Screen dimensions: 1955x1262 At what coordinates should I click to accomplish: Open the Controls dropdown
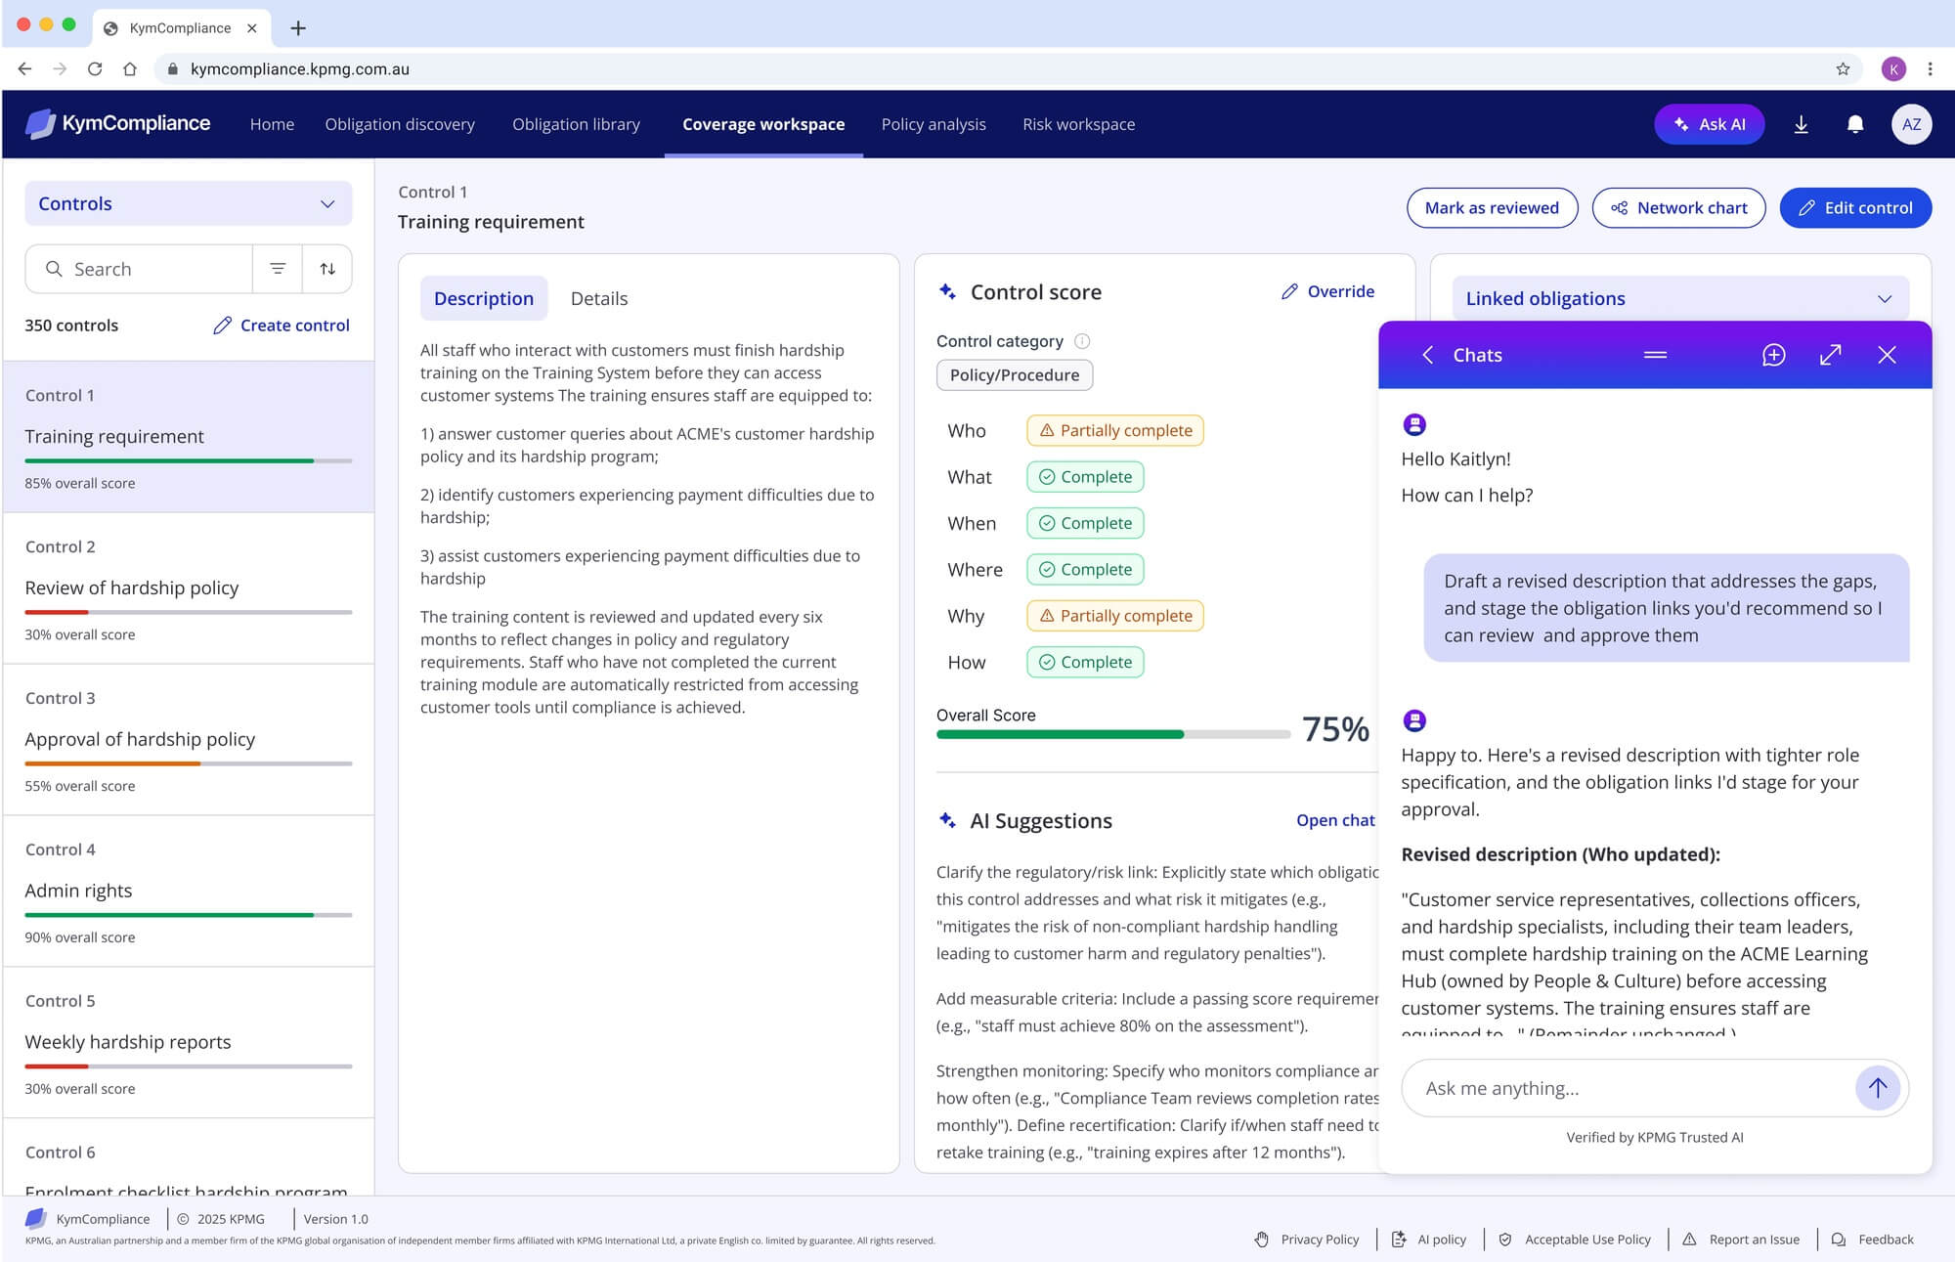point(188,203)
